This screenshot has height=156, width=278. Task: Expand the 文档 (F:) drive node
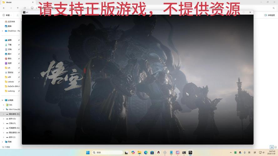[x=3, y=123]
